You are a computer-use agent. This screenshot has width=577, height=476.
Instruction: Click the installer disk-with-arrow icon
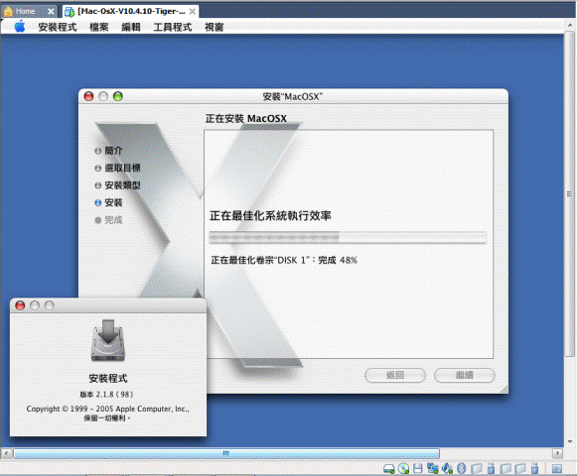point(108,340)
